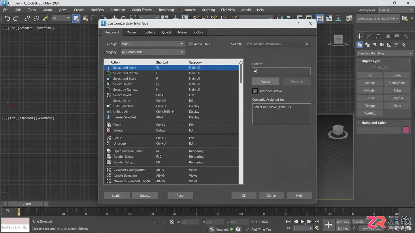
Task: Expand the Category All Commands dropdown
Action: click(x=152, y=52)
